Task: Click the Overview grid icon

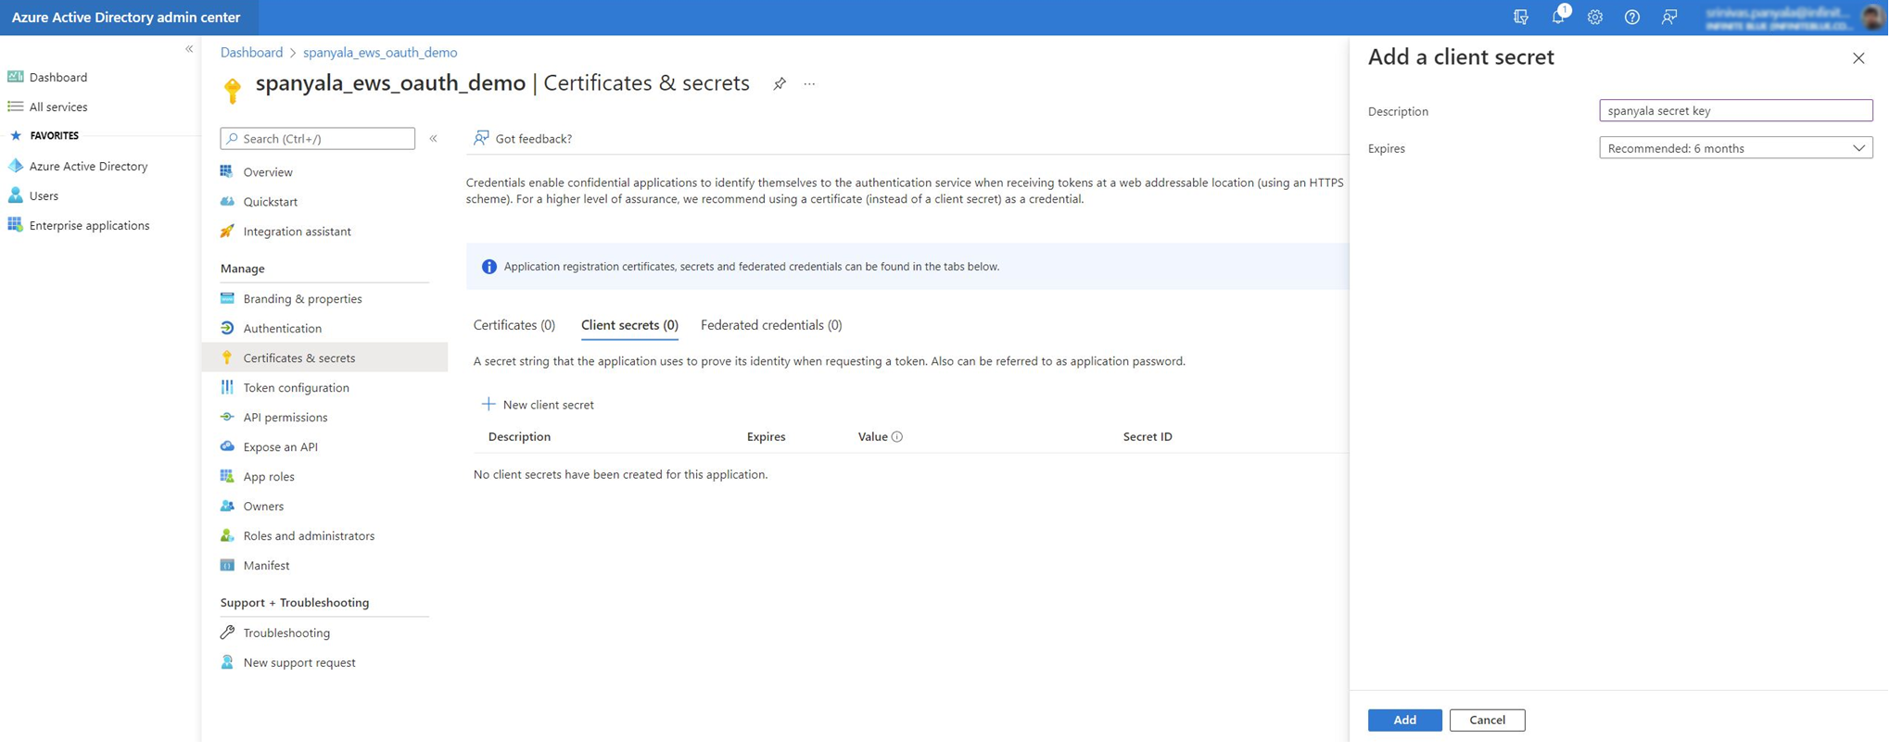Action: click(227, 171)
